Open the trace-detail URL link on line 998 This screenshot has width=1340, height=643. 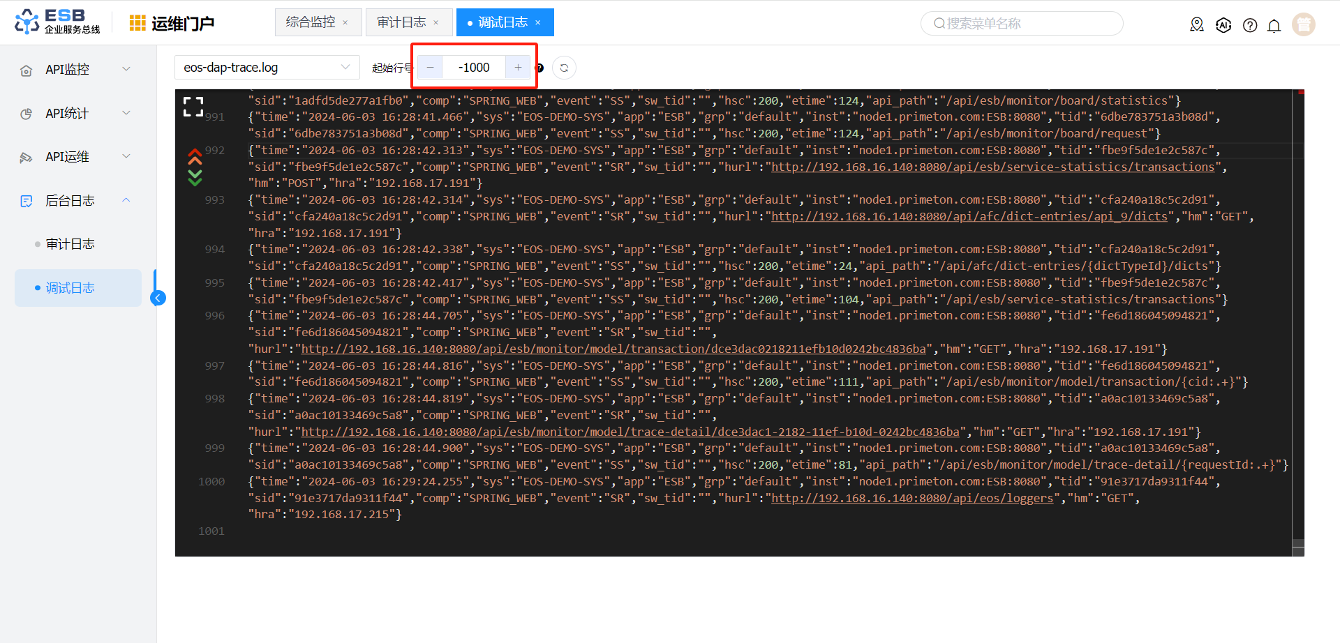click(630, 432)
